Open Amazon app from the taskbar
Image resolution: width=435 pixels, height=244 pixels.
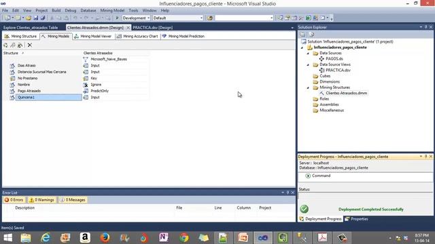(x=85, y=238)
